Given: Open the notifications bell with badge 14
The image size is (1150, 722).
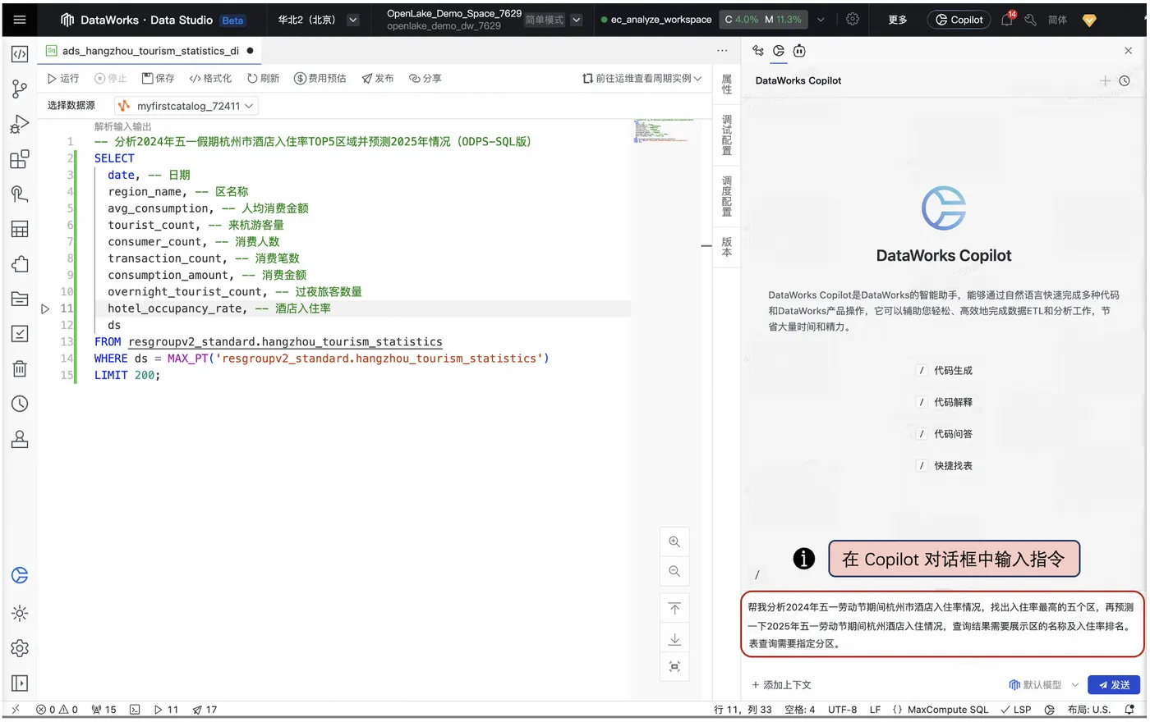Looking at the screenshot, I should click(1007, 19).
